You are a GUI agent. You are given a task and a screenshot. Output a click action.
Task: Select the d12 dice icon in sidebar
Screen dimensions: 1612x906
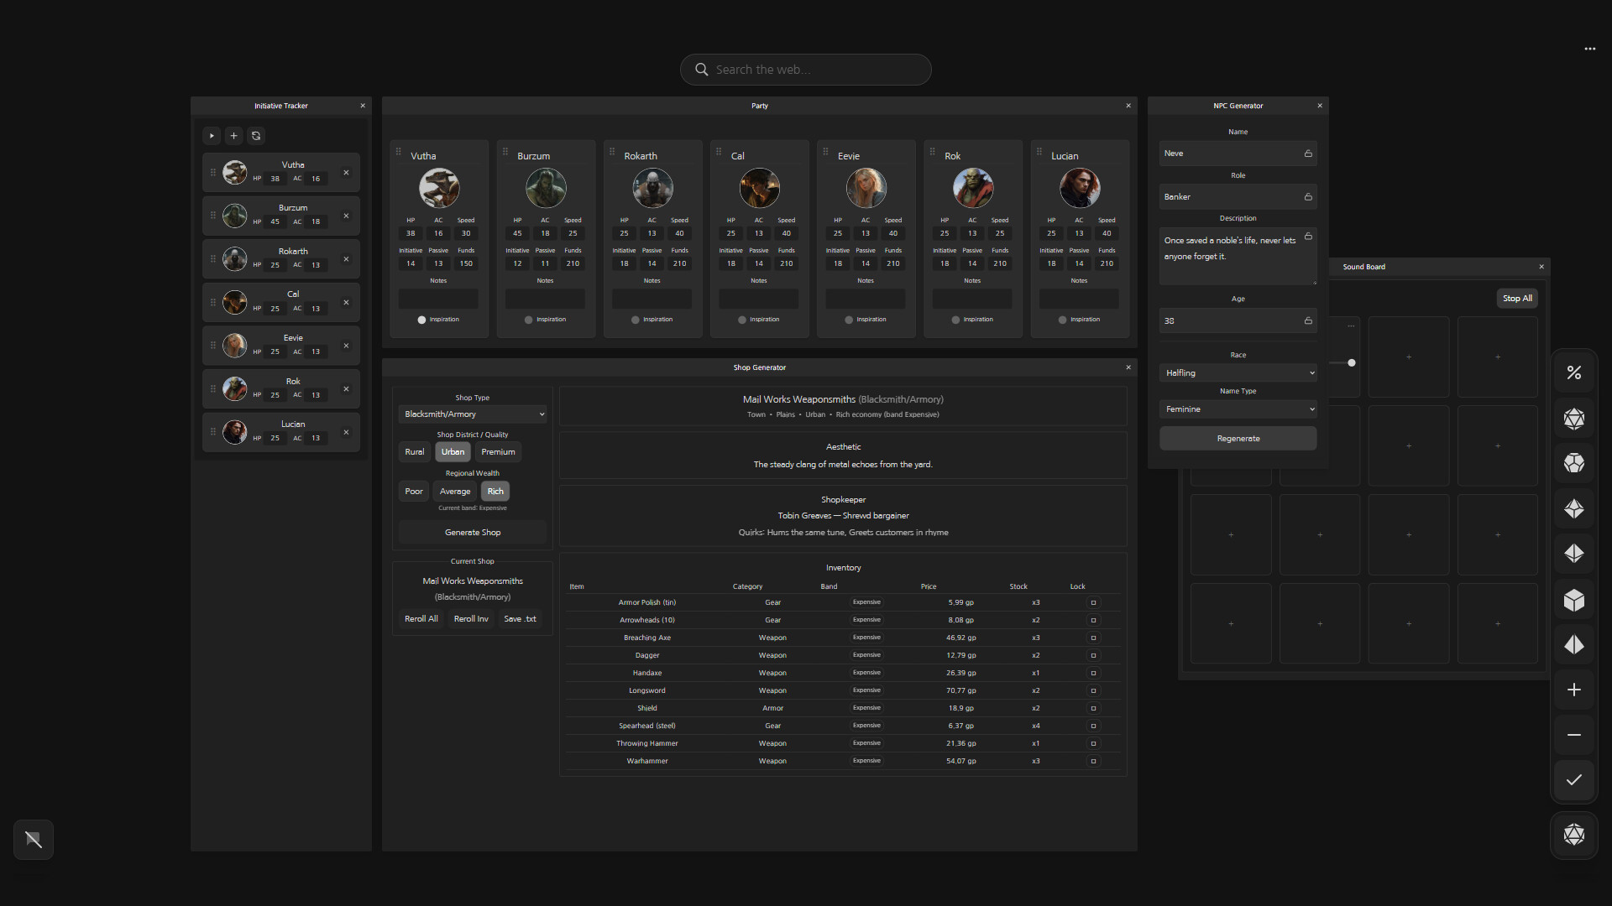click(1574, 463)
